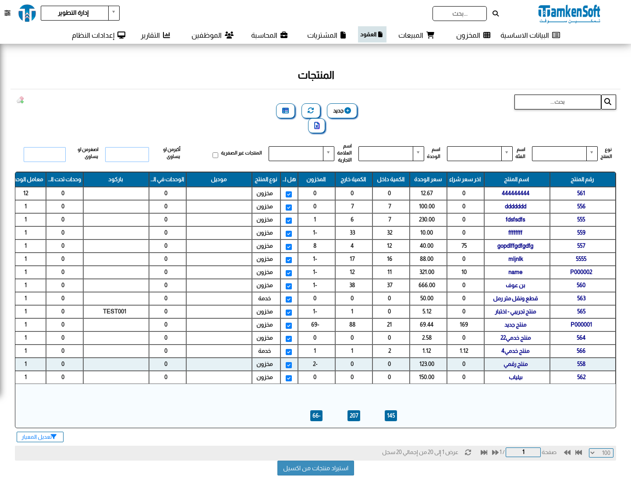631x493 pixels.
Task: Click the 145 total badge
Action: [x=391, y=416]
